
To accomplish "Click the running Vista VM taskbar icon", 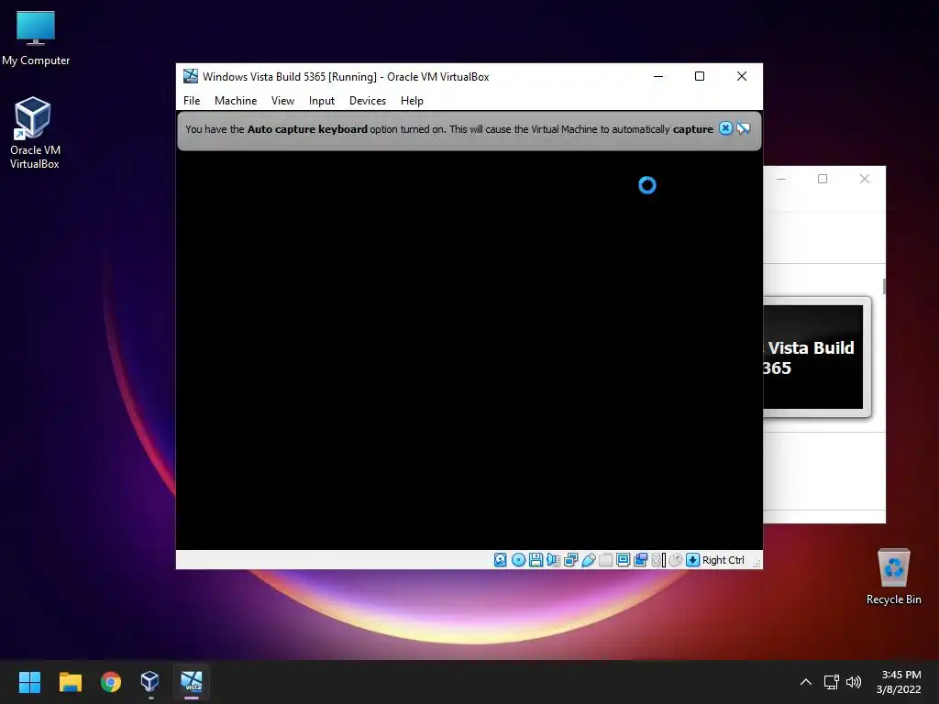I will point(192,681).
